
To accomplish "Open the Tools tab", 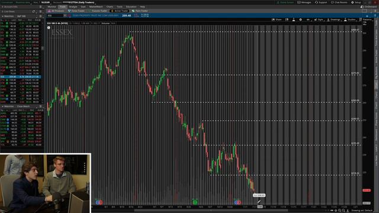I will 120,7.
